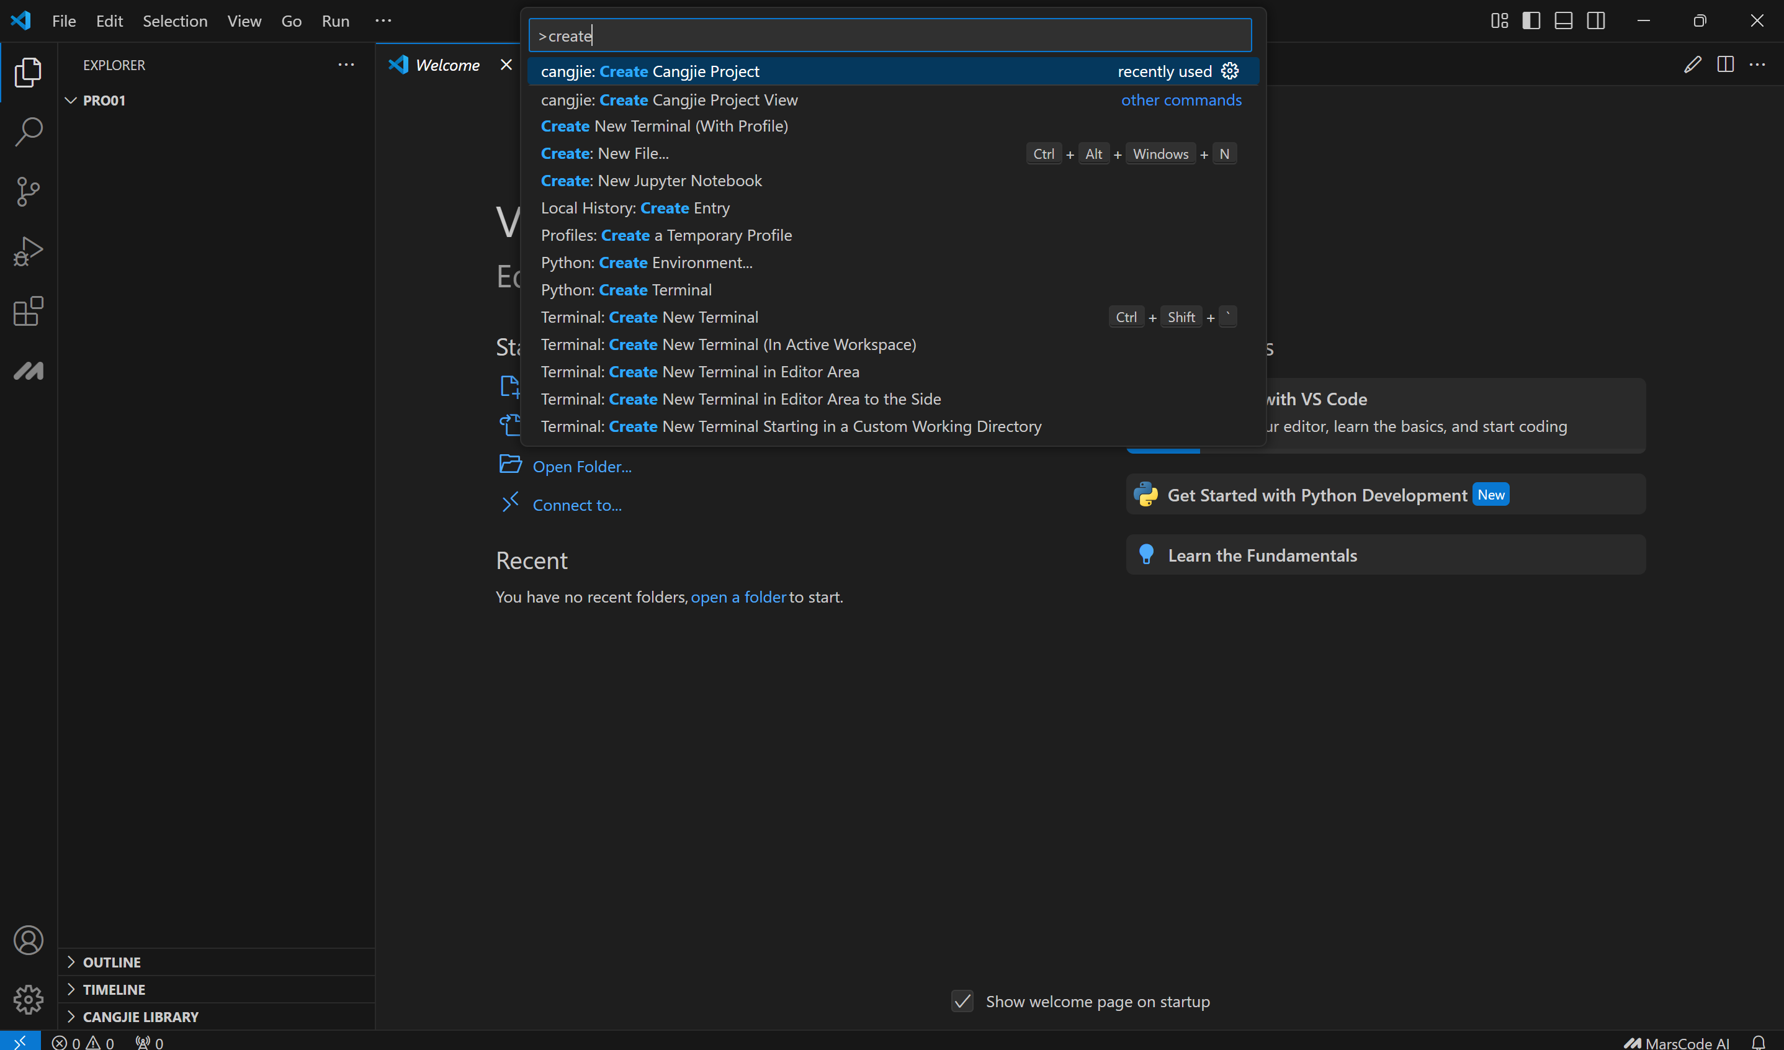Screen dimensions: 1784x1050
Task: Choose Create: New Jupyter Notebook
Action: [x=894, y=181]
